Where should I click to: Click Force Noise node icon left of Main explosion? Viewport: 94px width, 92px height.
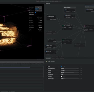click(x=46, y=45)
